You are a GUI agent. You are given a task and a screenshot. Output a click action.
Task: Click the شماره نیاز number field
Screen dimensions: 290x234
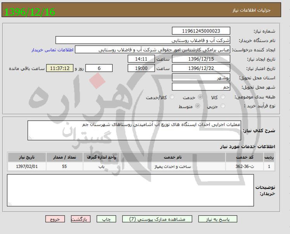201,31
